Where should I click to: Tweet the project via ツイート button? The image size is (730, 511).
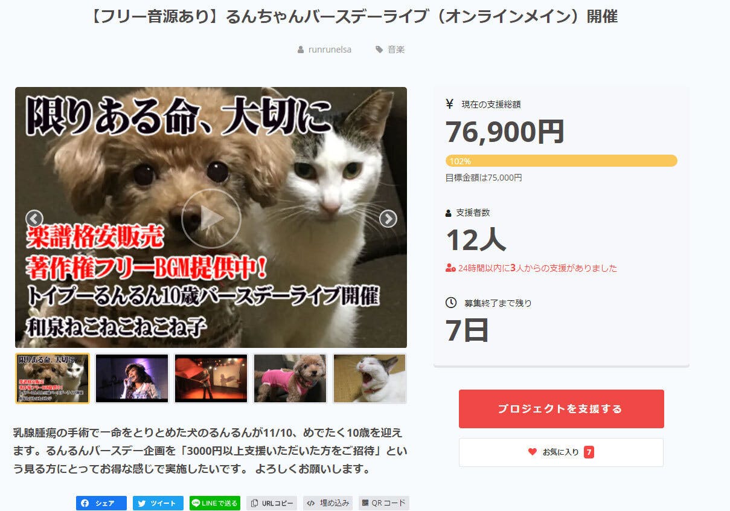click(158, 503)
